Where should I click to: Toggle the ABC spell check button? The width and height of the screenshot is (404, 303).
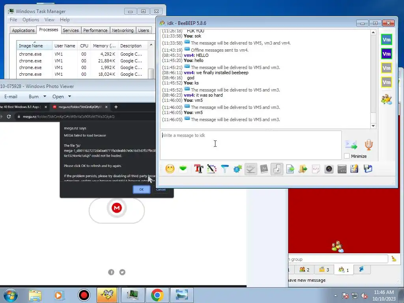[x=251, y=169]
